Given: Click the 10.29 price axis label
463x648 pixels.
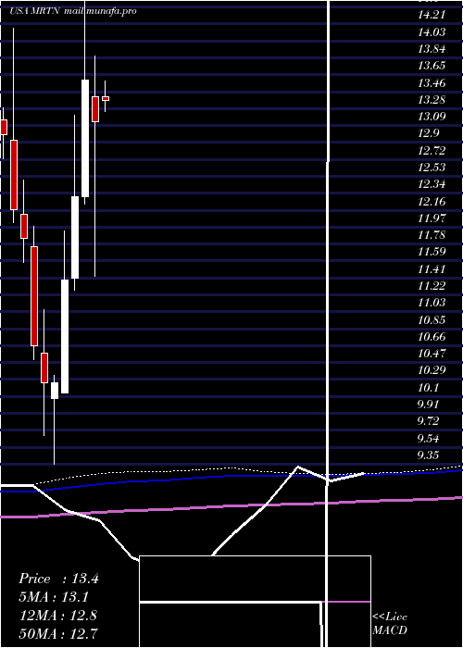Looking at the screenshot, I should [432, 370].
